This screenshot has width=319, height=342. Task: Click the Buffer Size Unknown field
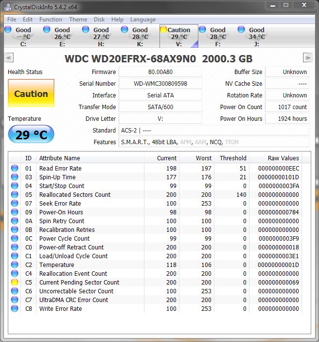tap(287, 72)
